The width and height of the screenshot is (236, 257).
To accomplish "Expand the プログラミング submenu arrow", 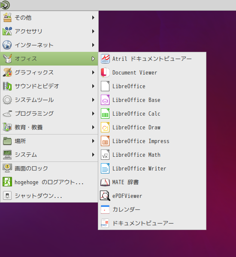I will [x=93, y=114].
